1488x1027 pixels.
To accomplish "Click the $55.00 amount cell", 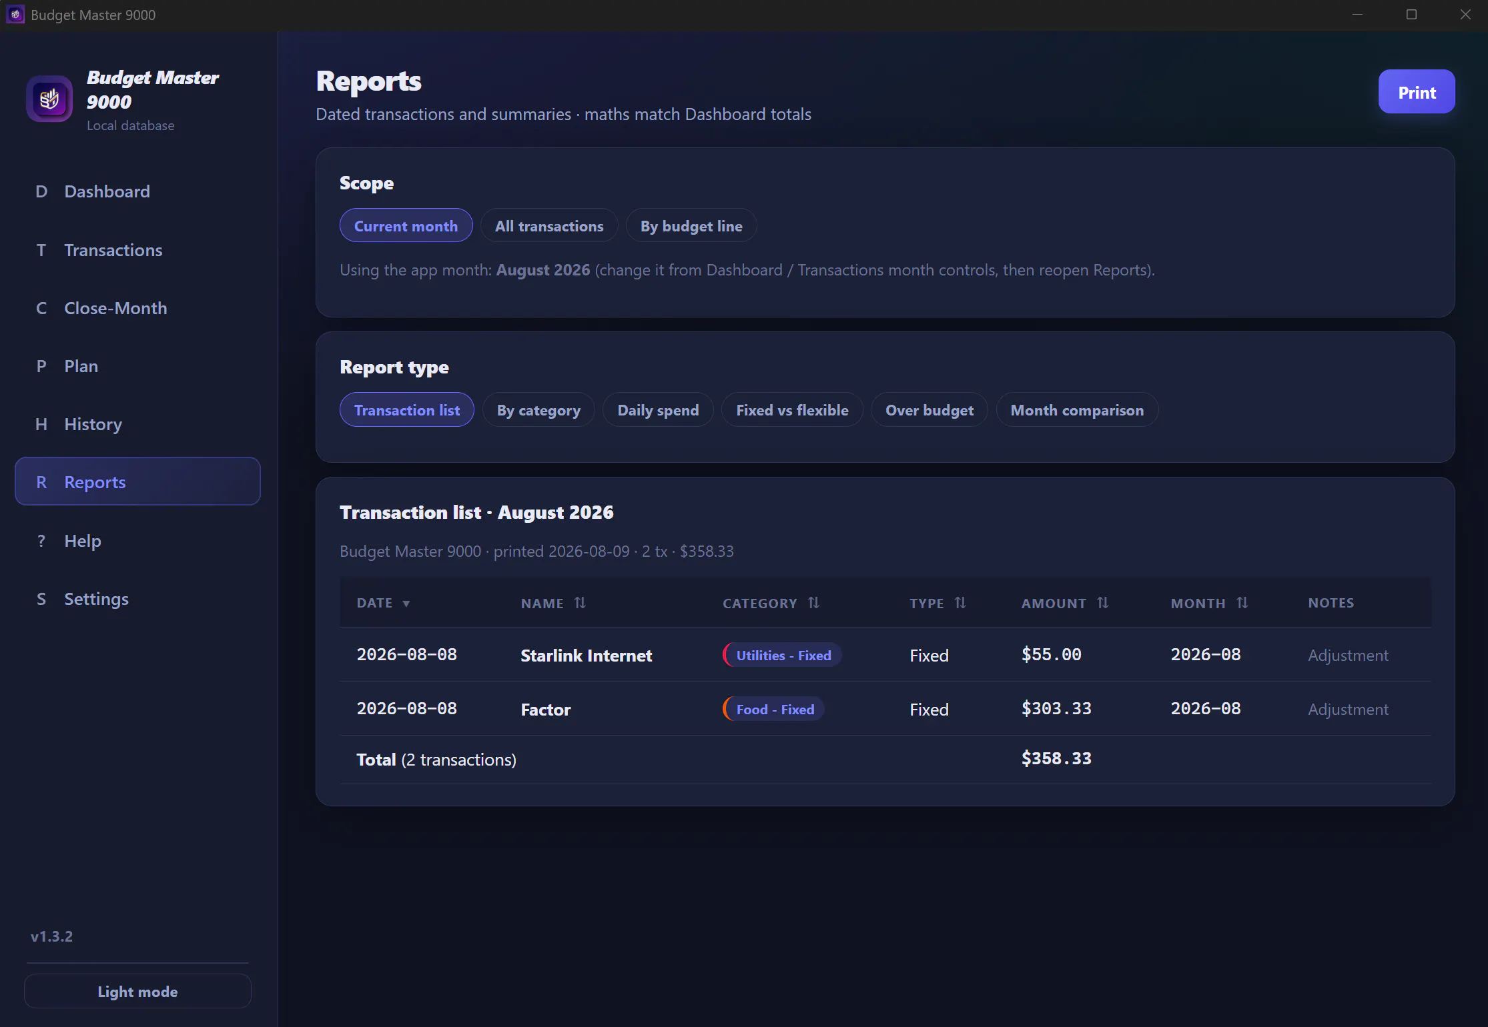I will click(x=1051, y=655).
